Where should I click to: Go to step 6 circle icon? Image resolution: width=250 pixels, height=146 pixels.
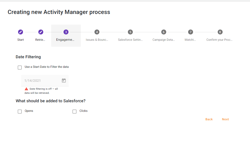point(163,32)
